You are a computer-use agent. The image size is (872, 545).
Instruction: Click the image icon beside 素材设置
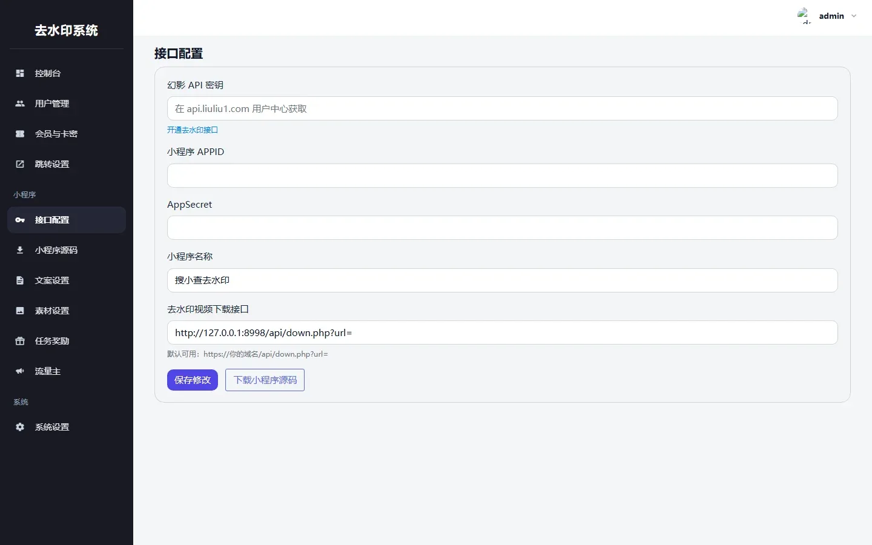pyautogui.click(x=20, y=311)
